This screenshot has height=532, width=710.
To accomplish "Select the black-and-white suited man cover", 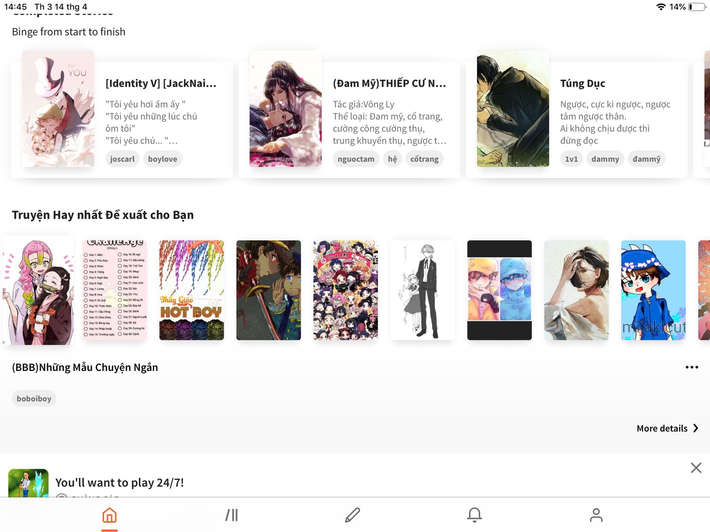I will 422,290.
